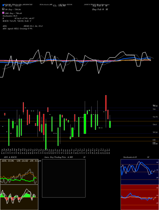Click the 'ADX signal: SELL Growing @ 9%' text
159x210 pixels.
click(x=17, y=29)
